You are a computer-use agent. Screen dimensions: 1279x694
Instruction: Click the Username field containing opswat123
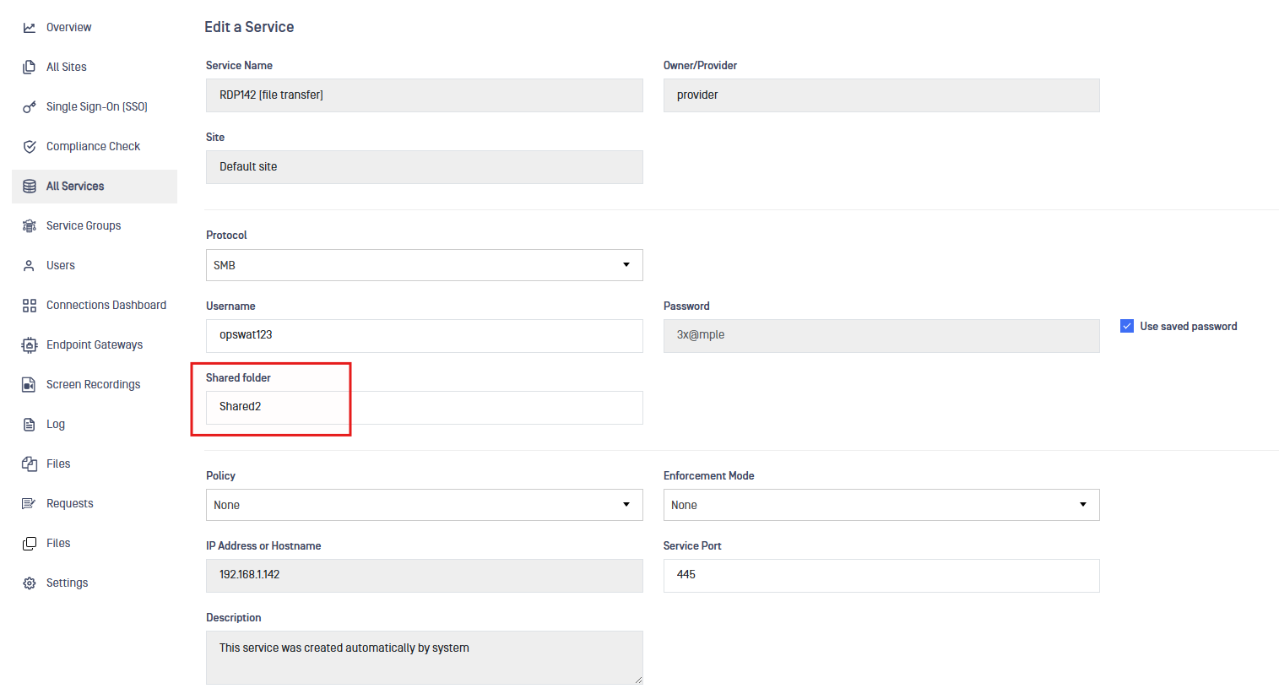[424, 335]
